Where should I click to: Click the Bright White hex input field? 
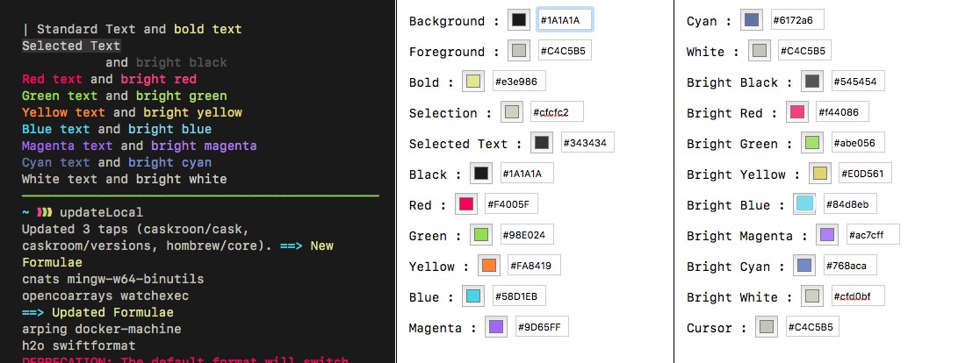coord(856,296)
